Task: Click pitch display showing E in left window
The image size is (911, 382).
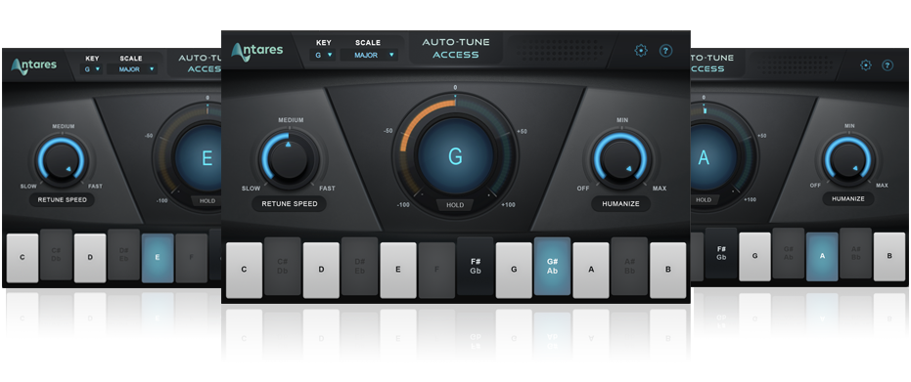Action: (206, 158)
